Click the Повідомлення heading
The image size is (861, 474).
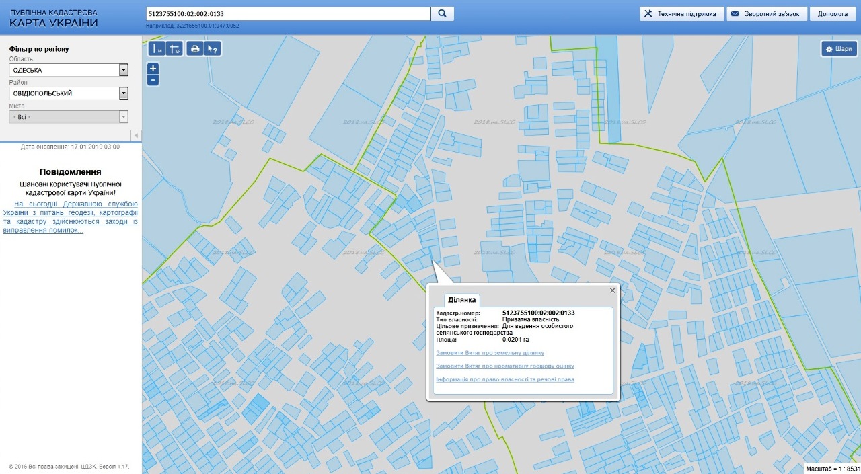point(71,172)
